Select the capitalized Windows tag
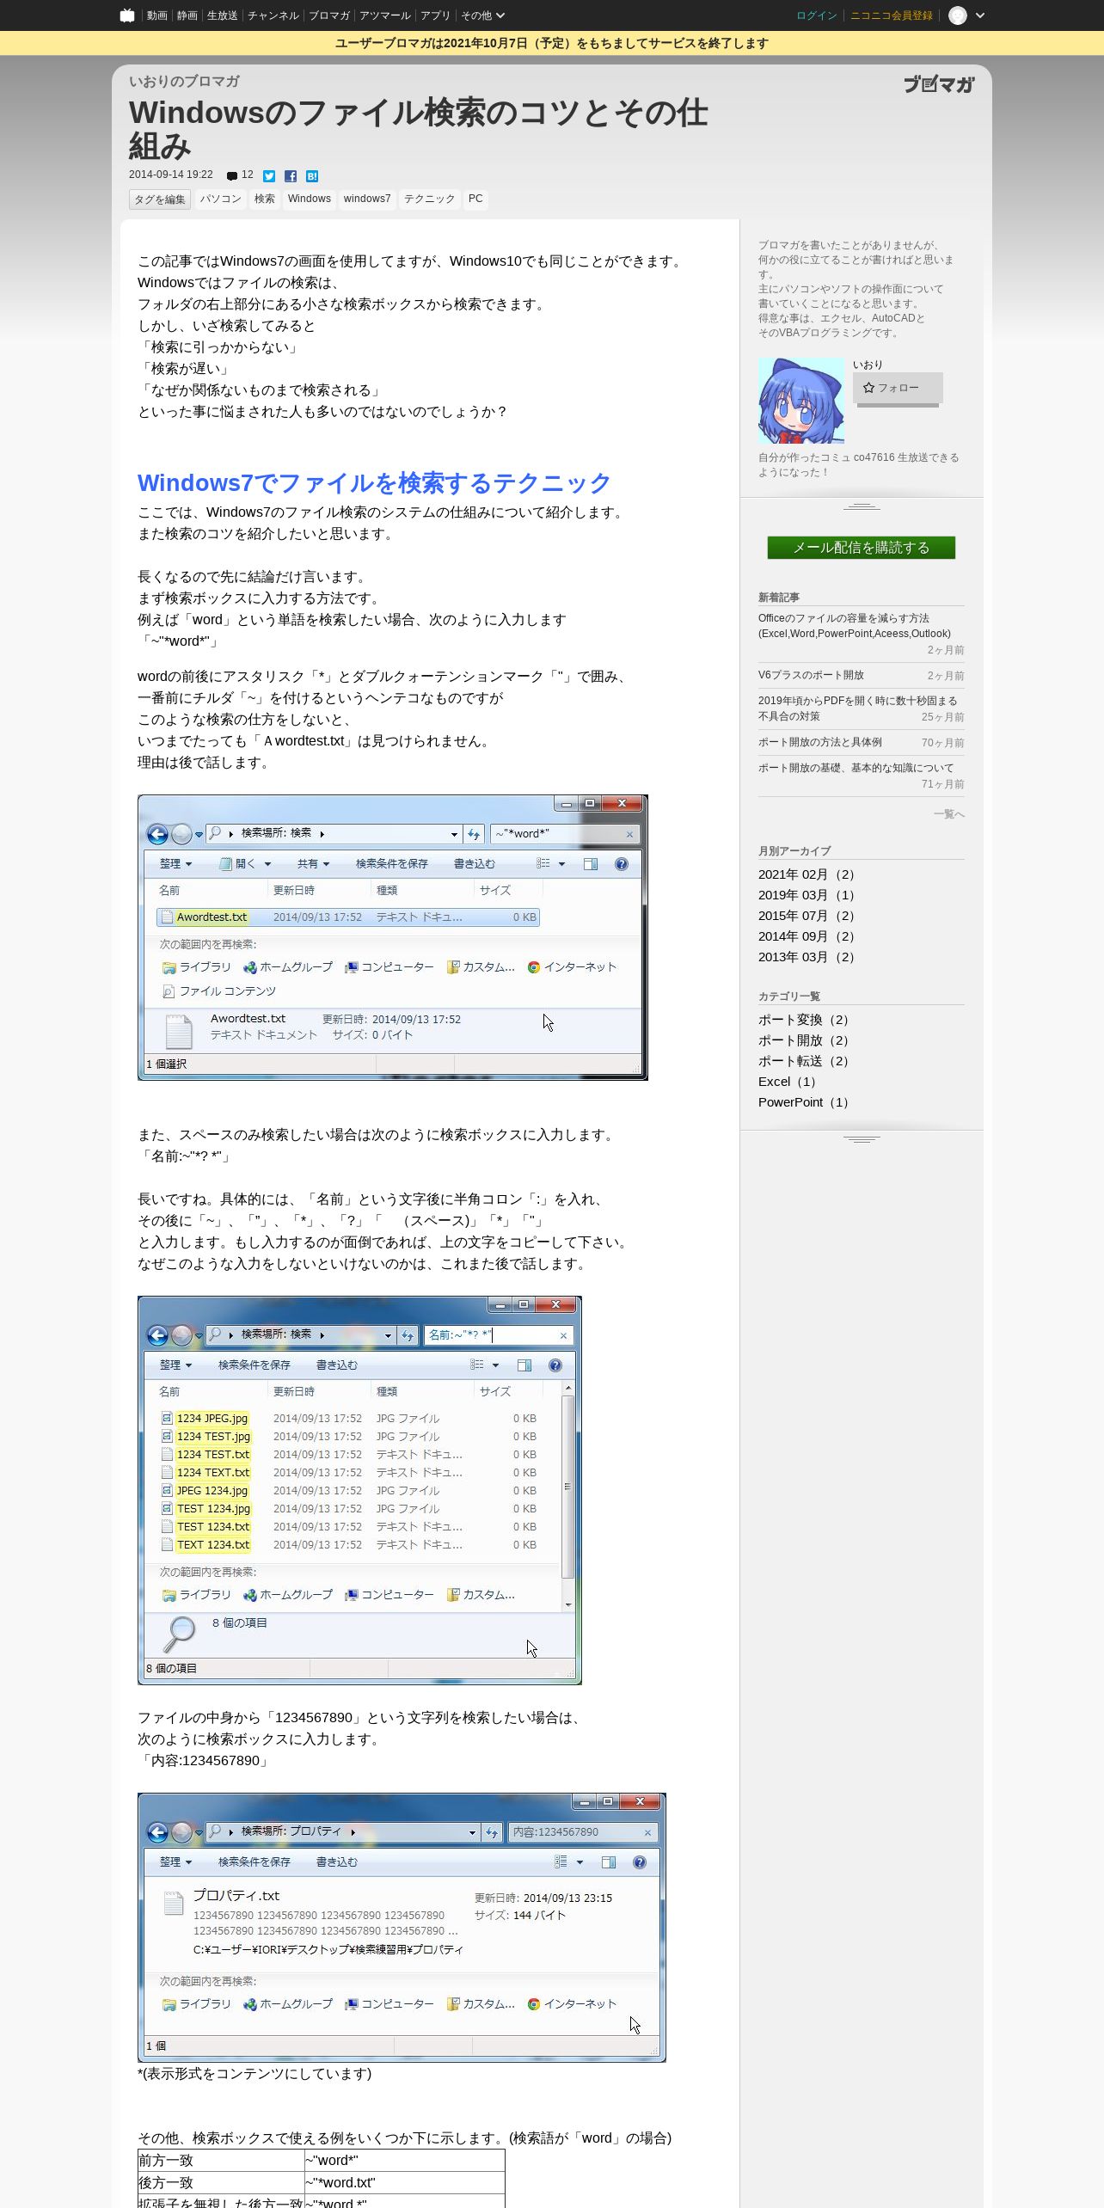The image size is (1104, 2208). 310,199
